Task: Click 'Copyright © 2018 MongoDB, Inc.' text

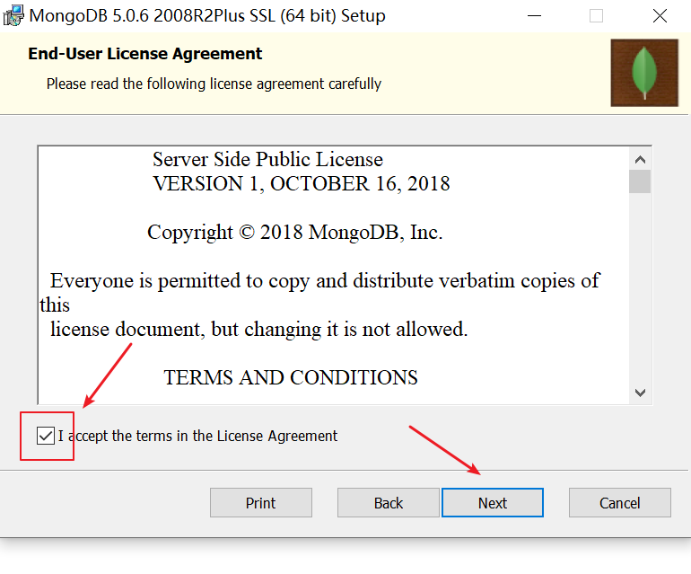Action: pos(295,232)
